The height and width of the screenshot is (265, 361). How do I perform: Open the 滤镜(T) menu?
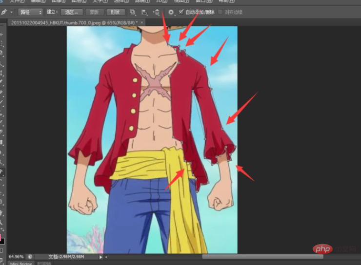[x=142, y=1]
